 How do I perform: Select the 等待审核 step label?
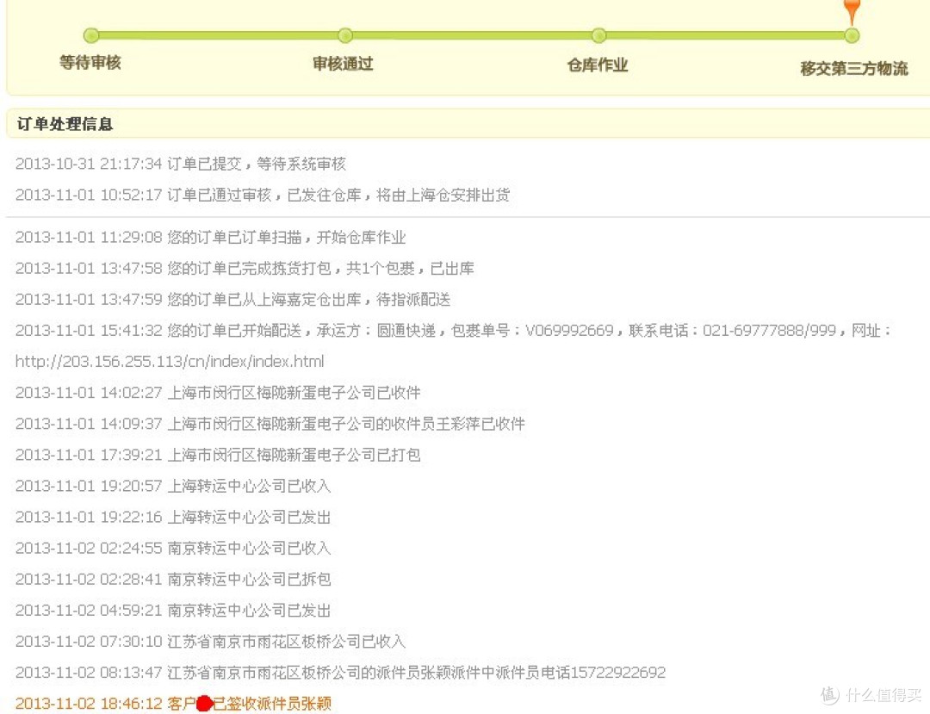pyautogui.click(x=90, y=62)
